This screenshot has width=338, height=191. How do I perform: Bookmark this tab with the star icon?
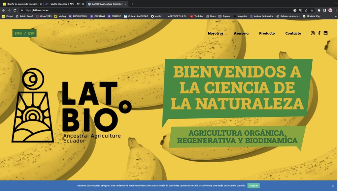(x=312, y=10)
